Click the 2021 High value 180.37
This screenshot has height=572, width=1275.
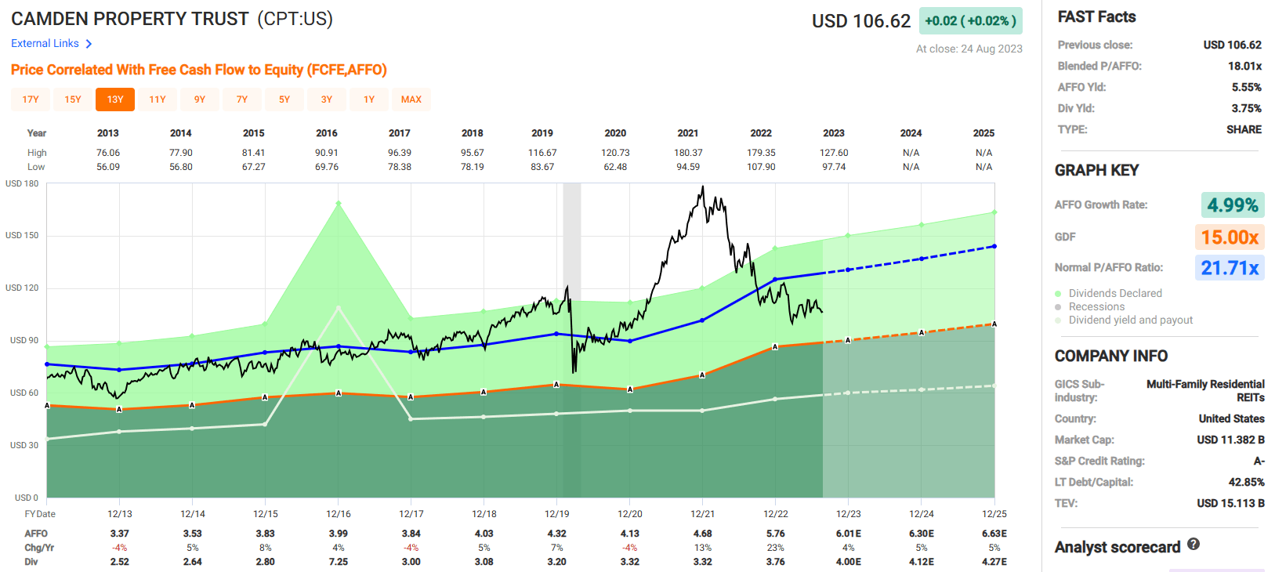(x=688, y=153)
